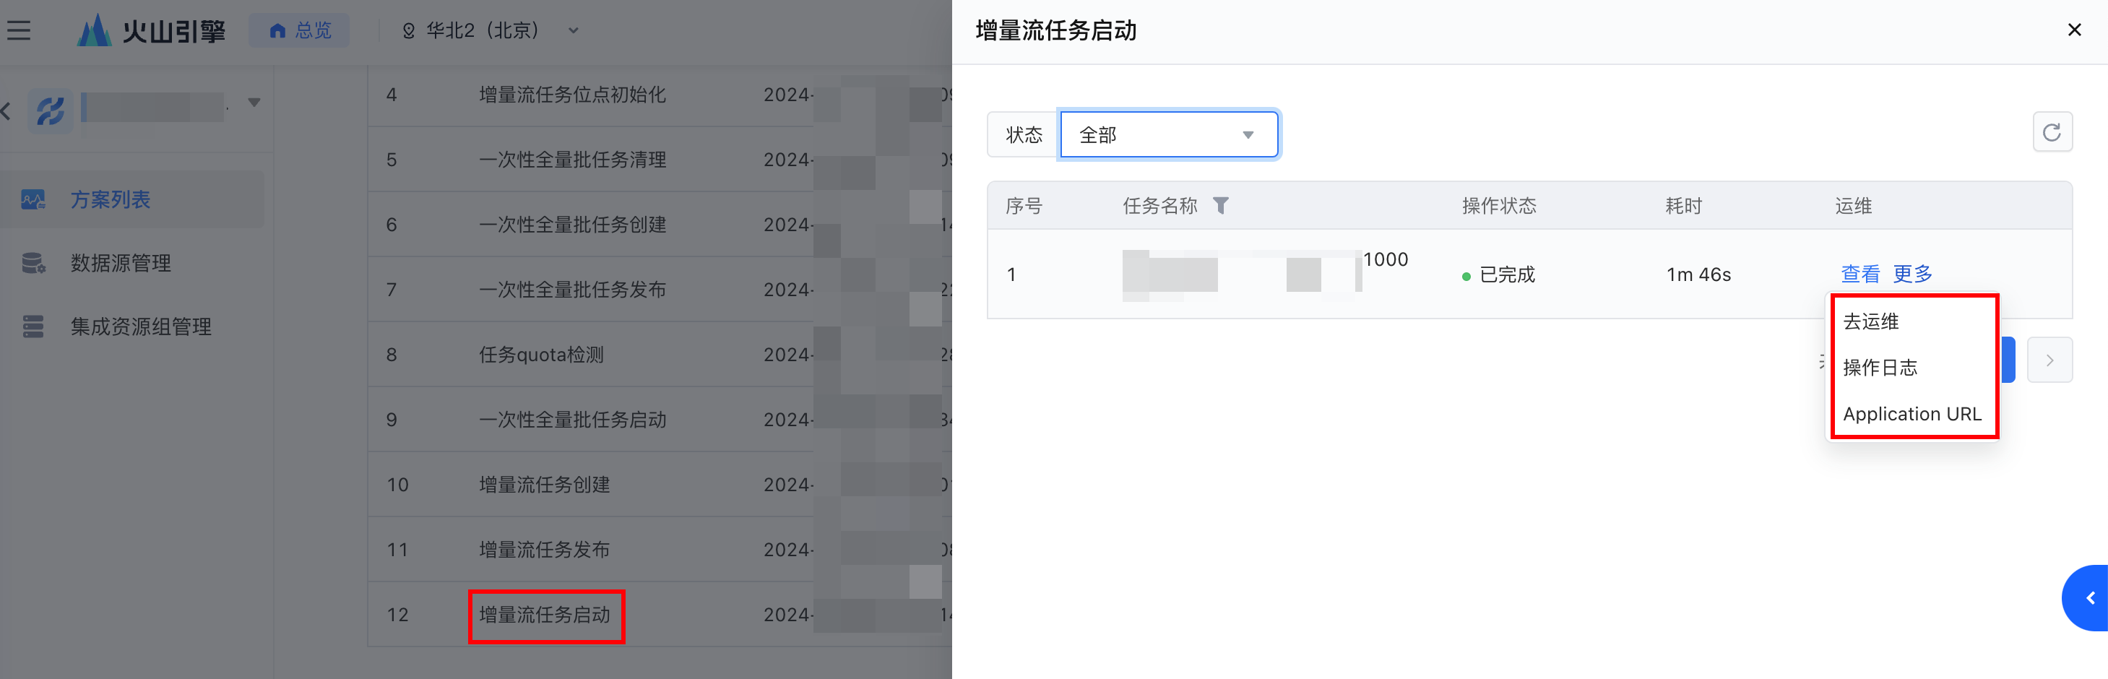Click the Volcano Engine logo
2108x679 pixels.
coord(152,31)
